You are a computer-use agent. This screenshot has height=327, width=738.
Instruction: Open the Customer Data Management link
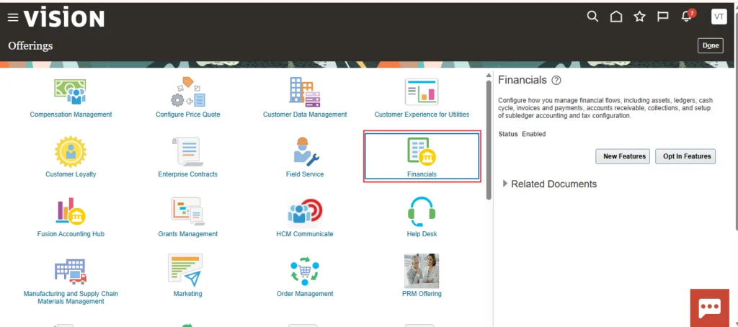305,115
